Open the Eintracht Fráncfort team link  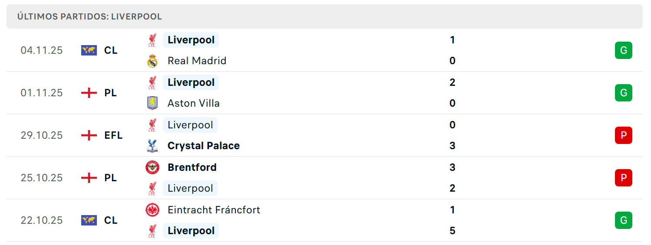click(214, 210)
